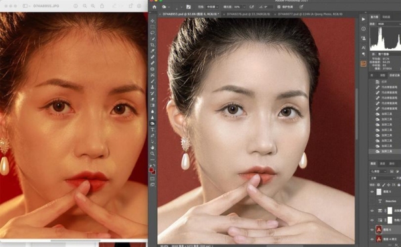Filter layers by pixel layer icon
The image size is (401, 247).
pos(392,171)
